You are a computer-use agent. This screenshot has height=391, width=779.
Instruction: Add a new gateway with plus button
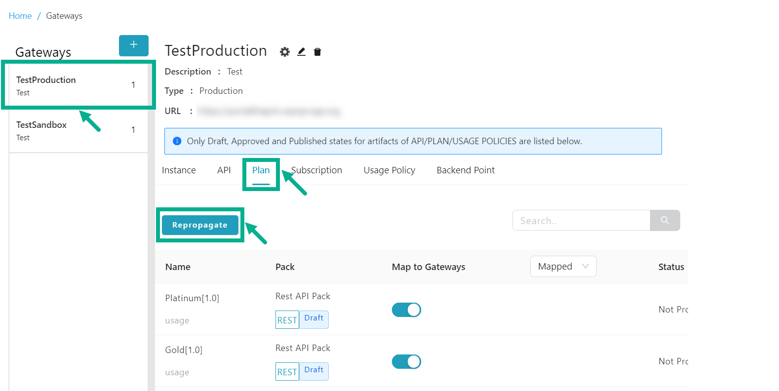[x=133, y=45]
